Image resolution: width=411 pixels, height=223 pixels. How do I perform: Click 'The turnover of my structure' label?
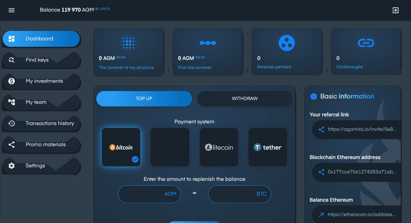(126, 68)
